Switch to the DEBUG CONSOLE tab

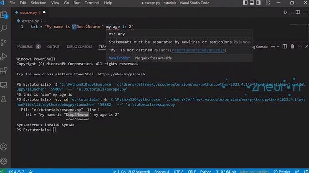pos(79,47)
